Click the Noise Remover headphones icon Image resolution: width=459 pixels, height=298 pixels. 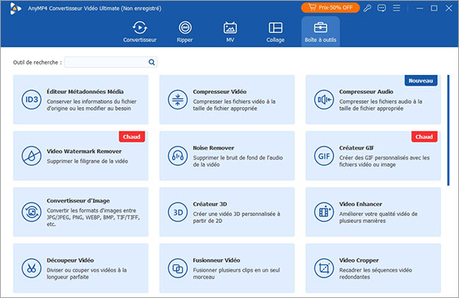click(x=177, y=156)
